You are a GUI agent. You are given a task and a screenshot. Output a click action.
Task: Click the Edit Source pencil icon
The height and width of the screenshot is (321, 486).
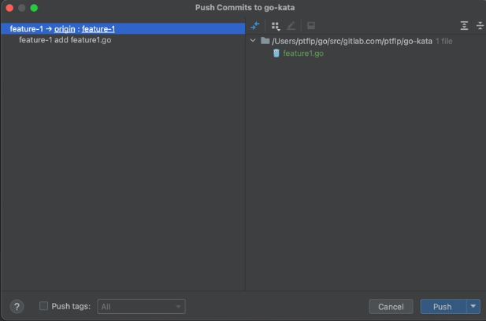[x=291, y=26]
